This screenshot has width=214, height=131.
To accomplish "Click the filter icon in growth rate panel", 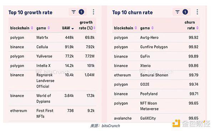I will tap(73, 12).
